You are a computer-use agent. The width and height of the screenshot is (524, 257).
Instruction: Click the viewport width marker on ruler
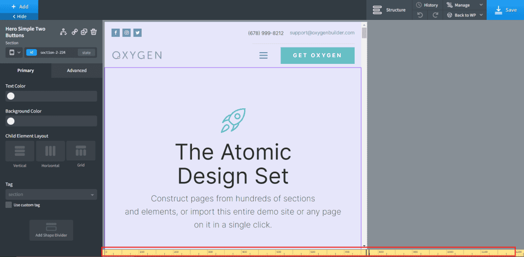click(367, 252)
